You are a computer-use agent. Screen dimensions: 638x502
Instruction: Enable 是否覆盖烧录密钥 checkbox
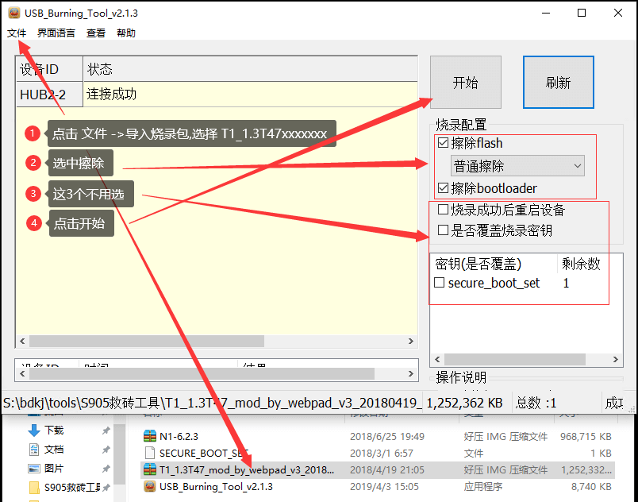443,230
